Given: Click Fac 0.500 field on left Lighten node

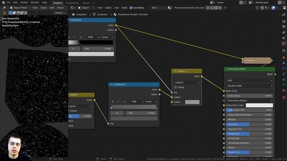Looking at the screenshot, I should click(80, 116).
